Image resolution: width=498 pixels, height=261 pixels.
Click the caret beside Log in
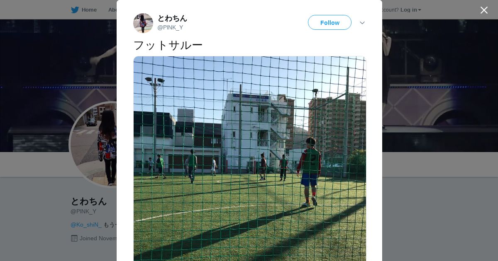point(420,10)
